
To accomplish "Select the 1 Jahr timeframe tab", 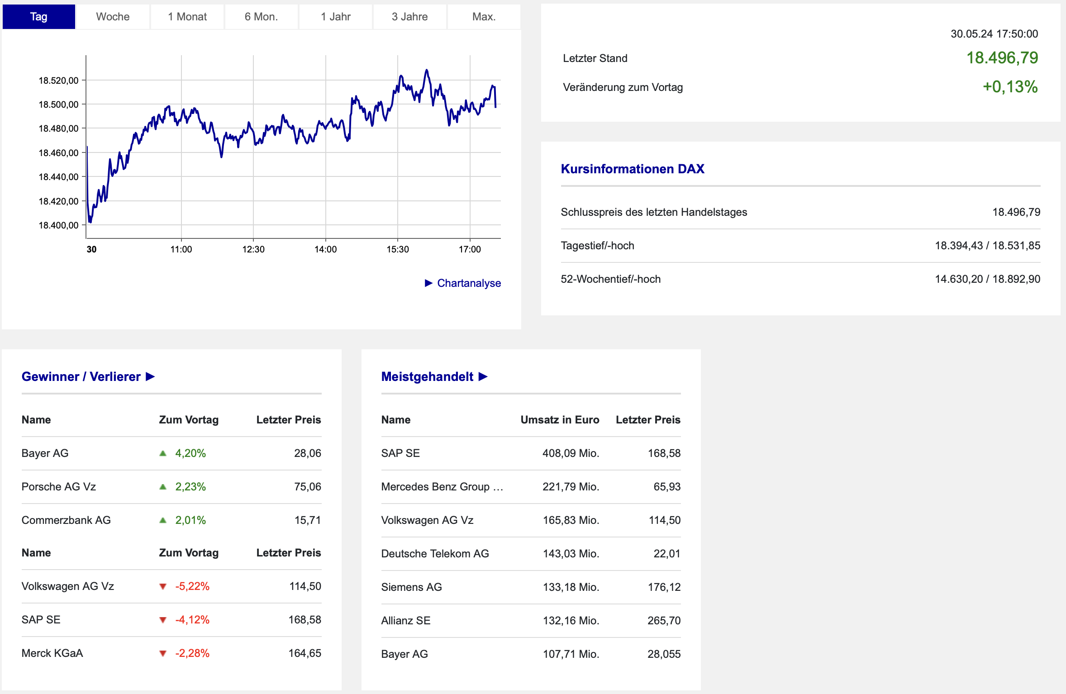I will click(335, 17).
